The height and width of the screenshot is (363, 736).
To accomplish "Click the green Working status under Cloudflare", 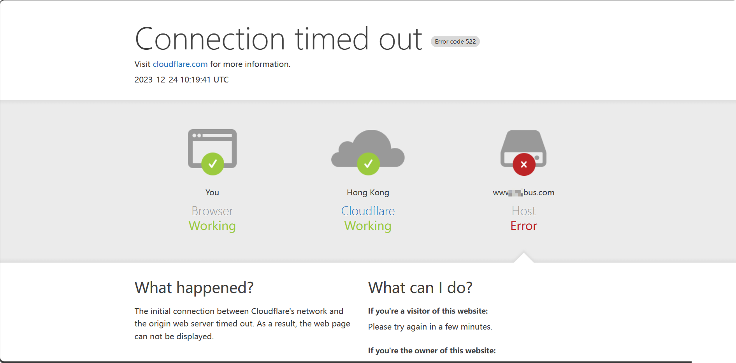I will pyautogui.click(x=368, y=226).
